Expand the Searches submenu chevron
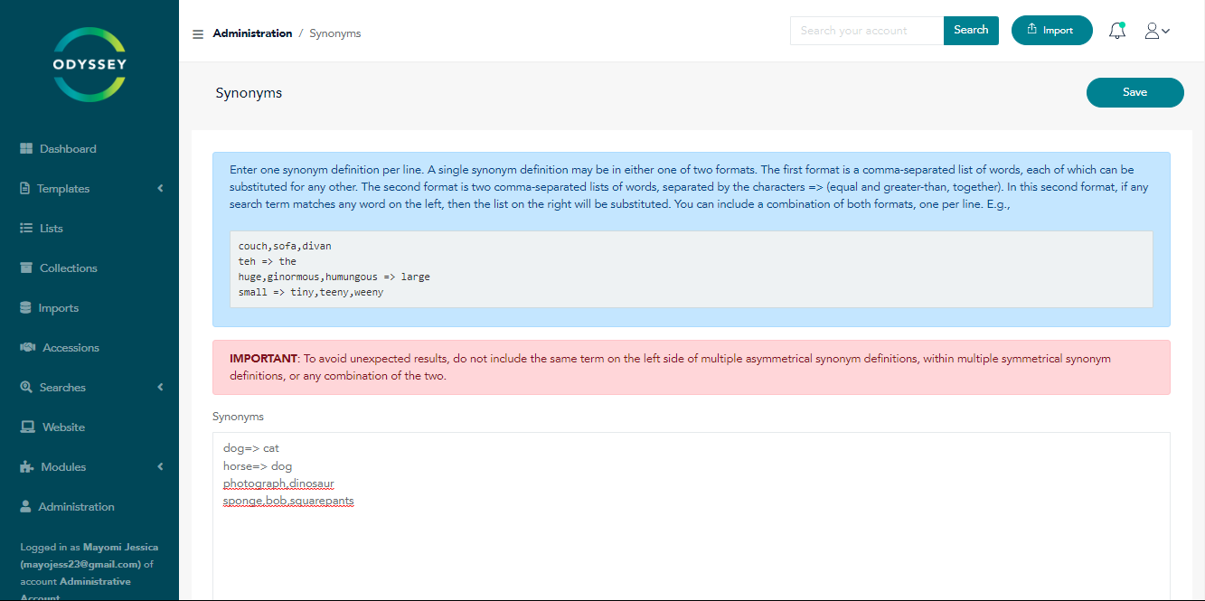The width and height of the screenshot is (1205, 601). (x=160, y=387)
